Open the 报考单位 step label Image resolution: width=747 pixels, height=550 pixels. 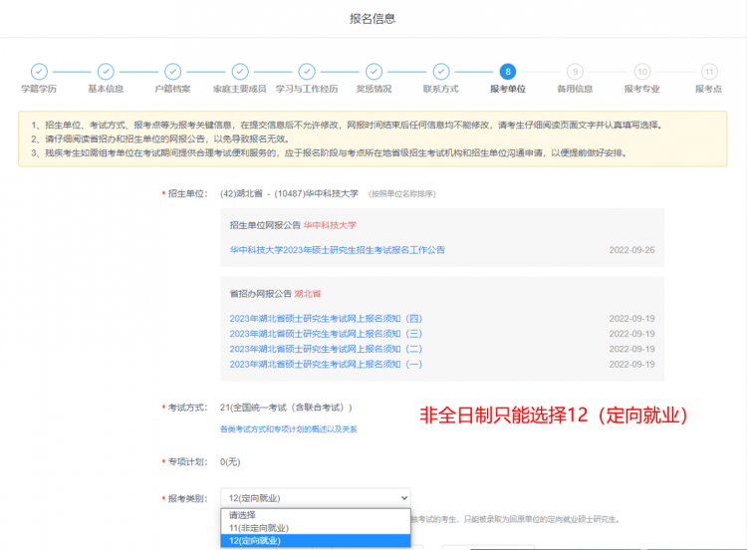coord(508,89)
